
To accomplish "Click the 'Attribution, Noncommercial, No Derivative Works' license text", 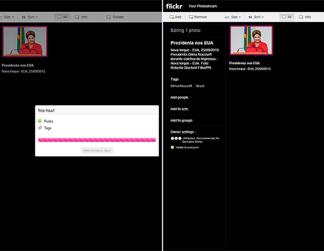I will [201, 140].
